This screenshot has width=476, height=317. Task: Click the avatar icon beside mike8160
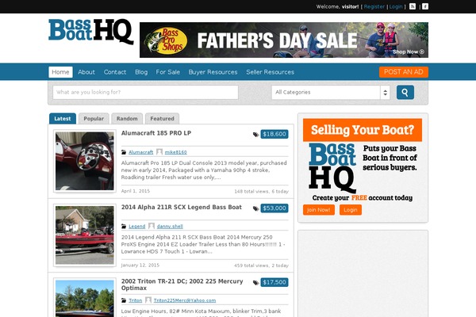click(x=159, y=151)
